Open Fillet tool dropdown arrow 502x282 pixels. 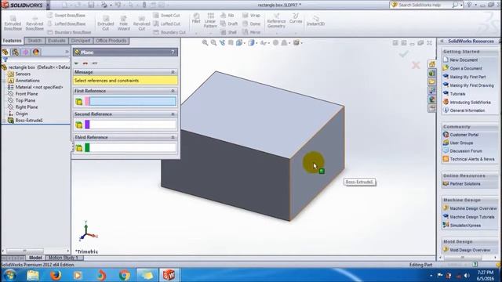click(x=196, y=33)
